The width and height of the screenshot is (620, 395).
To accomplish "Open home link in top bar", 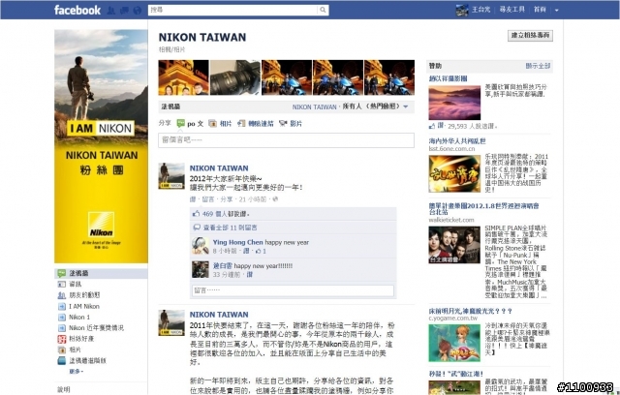I will (540, 10).
